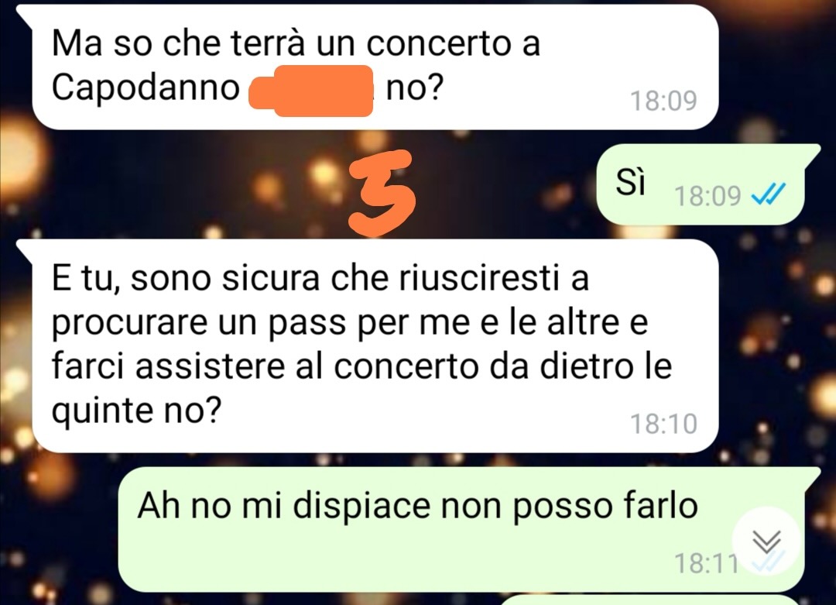Tap the word Capodanno in the first message
The width and height of the screenshot is (836, 605).
(145, 87)
